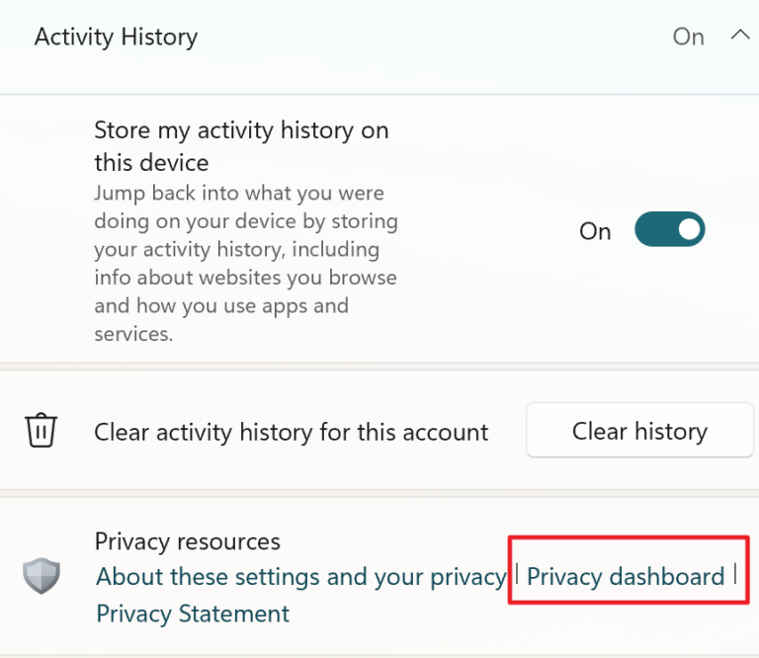Image resolution: width=759 pixels, height=658 pixels.
Task: Select the Clear activity history for this account label
Action: 291,432
